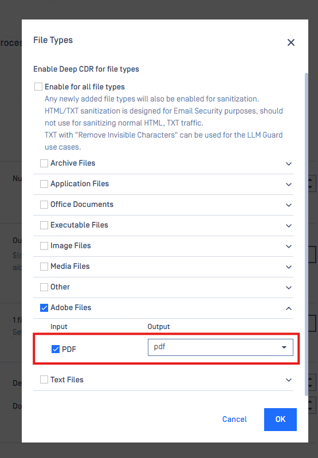Image resolution: width=318 pixels, height=458 pixels.
Task: Close the File Types dialog
Action: point(291,42)
